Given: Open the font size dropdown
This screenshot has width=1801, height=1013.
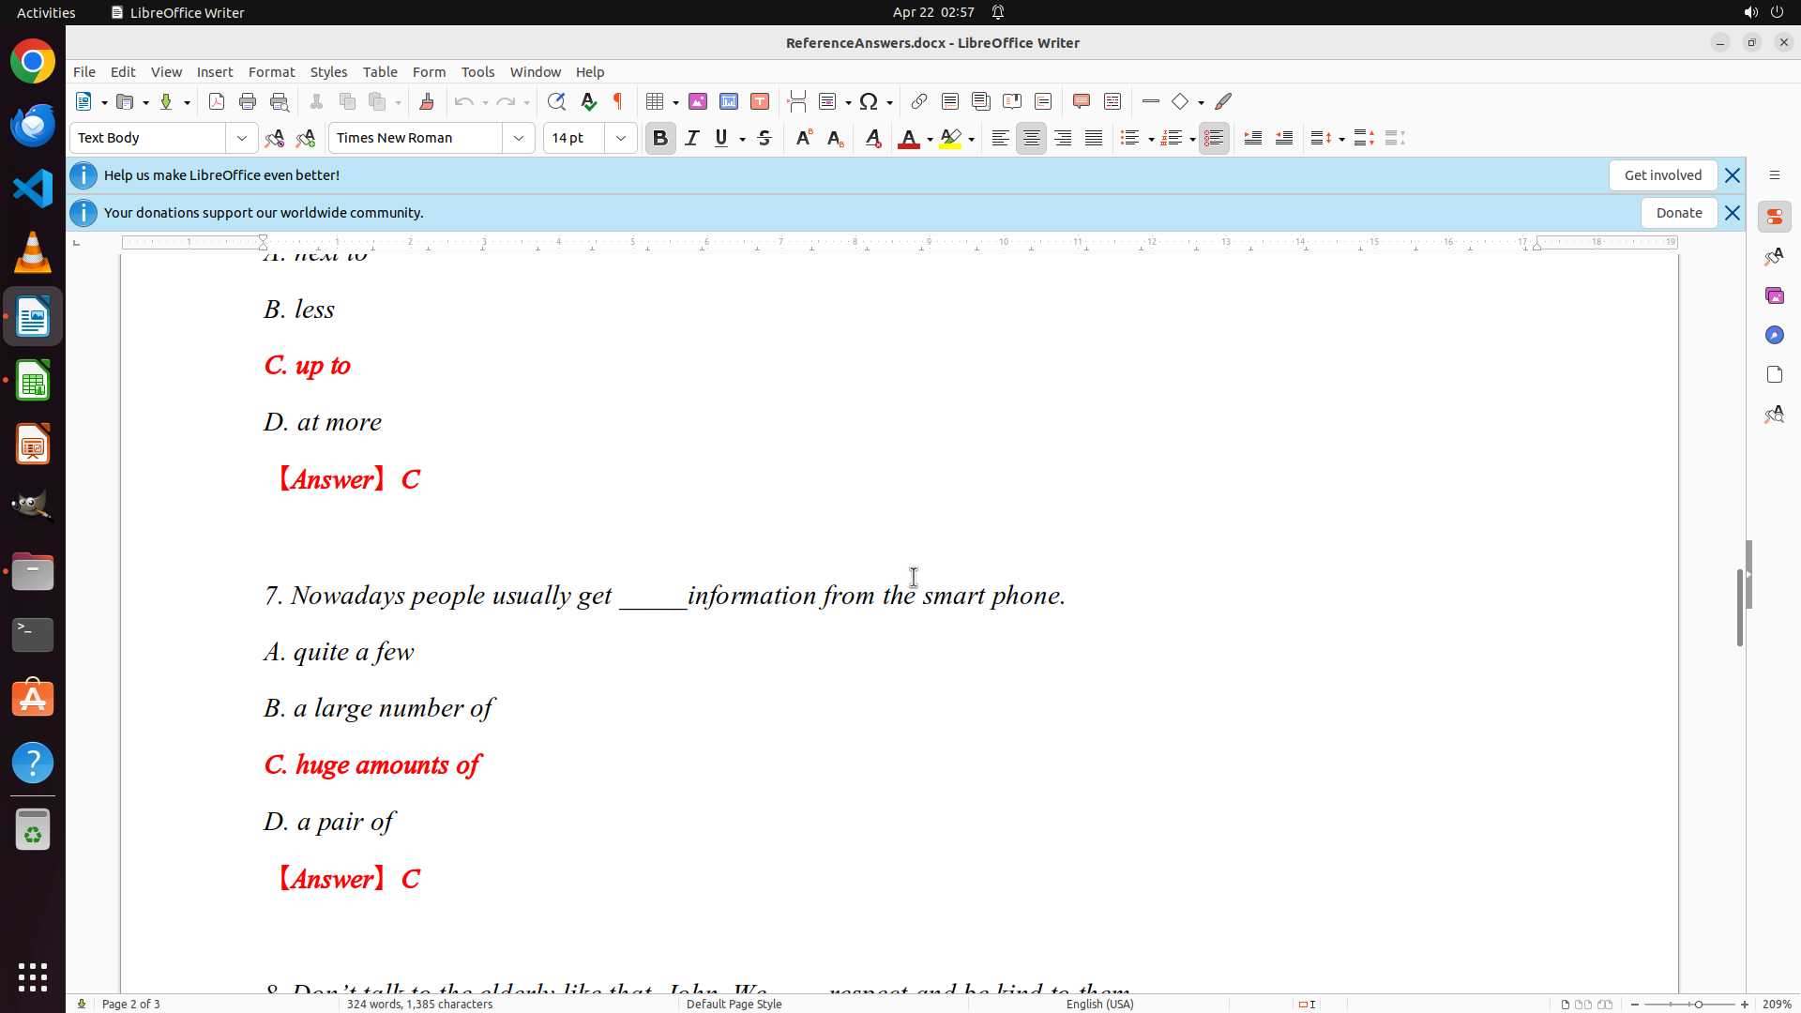Looking at the screenshot, I should (x=621, y=138).
